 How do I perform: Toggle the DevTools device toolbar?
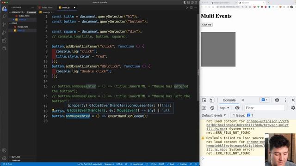[x=212, y=100]
